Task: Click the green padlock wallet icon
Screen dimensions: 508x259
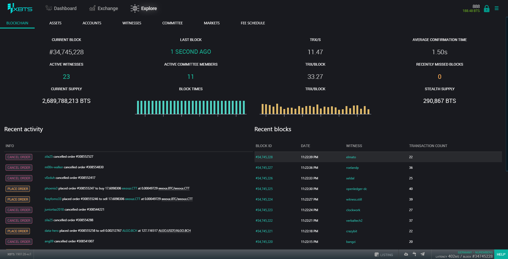Action: (x=487, y=9)
